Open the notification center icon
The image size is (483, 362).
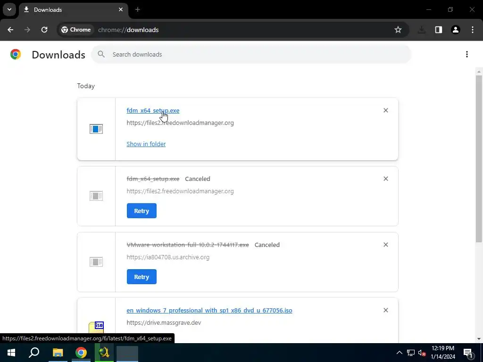coord(468,353)
